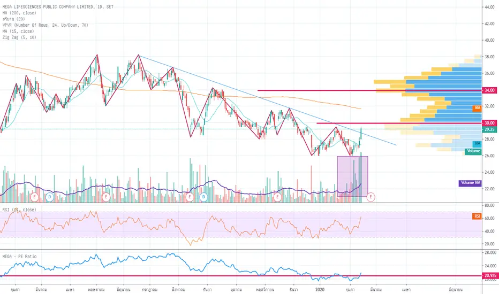
Task: Click the purple highlighted rectangle on volume
Action: pyautogui.click(x=352, y=176)
